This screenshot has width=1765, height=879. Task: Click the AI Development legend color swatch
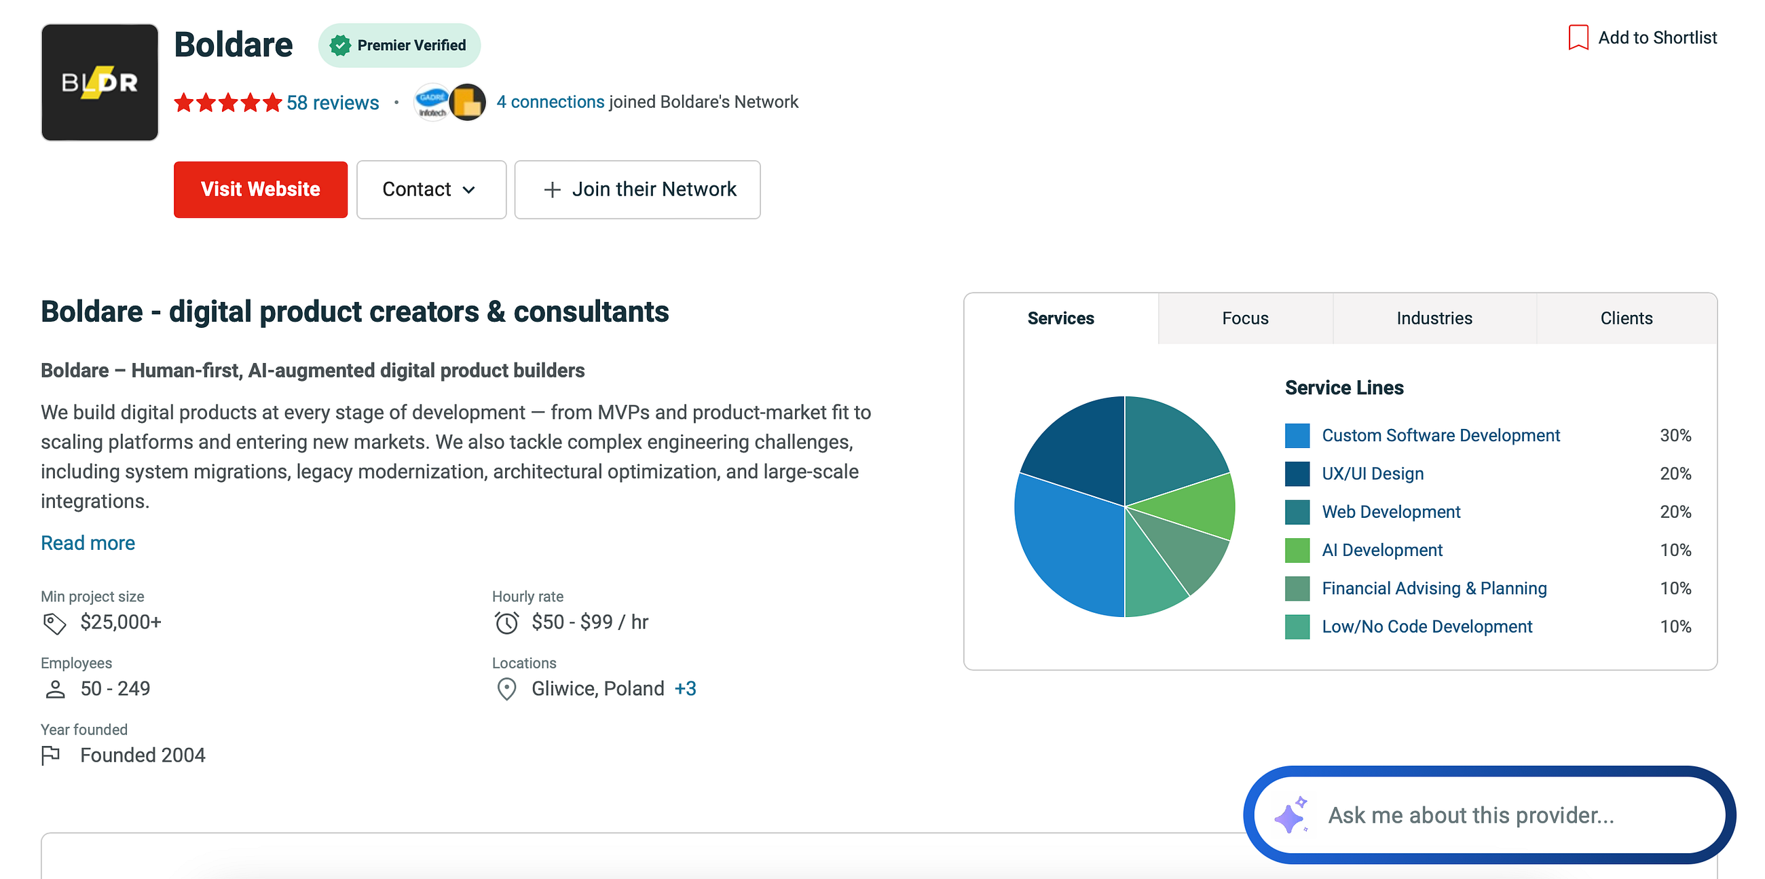coord(1297,551)
